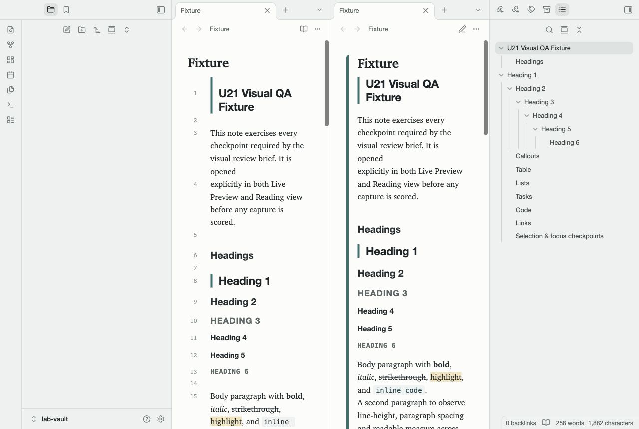
Task: Add a new tab in the right pane
Action: click(444, 10)
